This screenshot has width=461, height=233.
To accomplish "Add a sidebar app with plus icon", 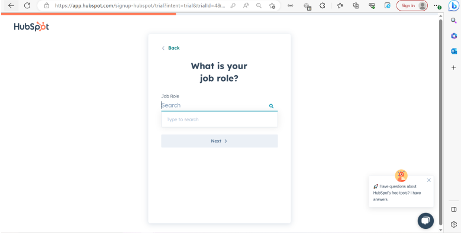I will point(454,67).
